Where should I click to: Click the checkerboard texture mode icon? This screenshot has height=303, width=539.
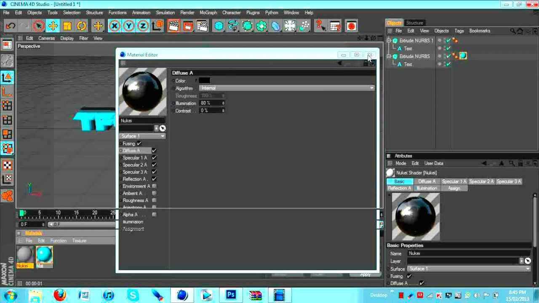coord(7,165)
